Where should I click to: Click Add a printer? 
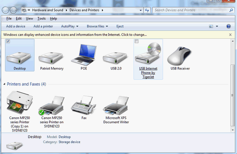[x=43, y=26]
